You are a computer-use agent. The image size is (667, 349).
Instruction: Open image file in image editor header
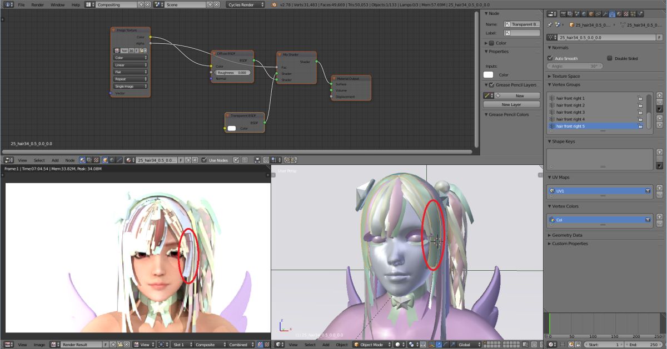click(x=120, y=345)
